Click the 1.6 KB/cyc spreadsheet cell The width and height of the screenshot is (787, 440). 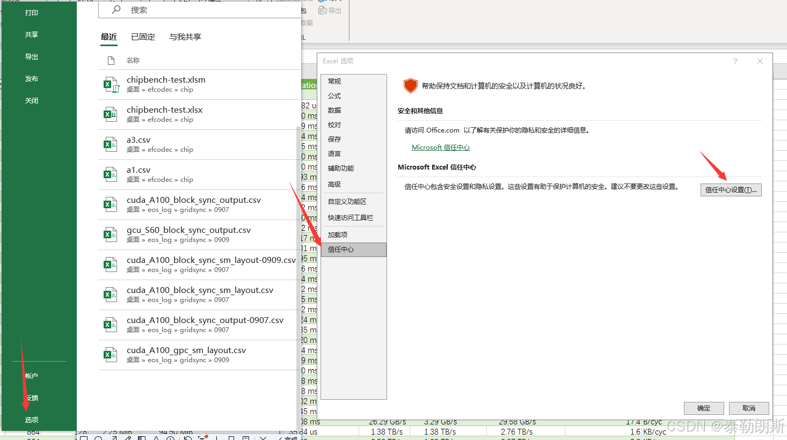tap(615, 432)
